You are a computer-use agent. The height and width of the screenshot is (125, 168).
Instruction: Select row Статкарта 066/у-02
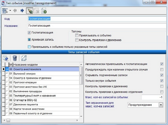[x=41, y=100]
